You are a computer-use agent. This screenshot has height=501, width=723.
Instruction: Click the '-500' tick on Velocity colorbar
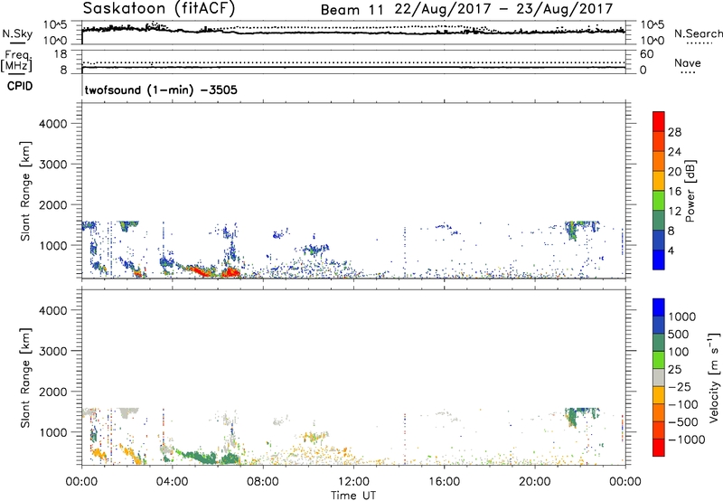(x=683, y=422)
